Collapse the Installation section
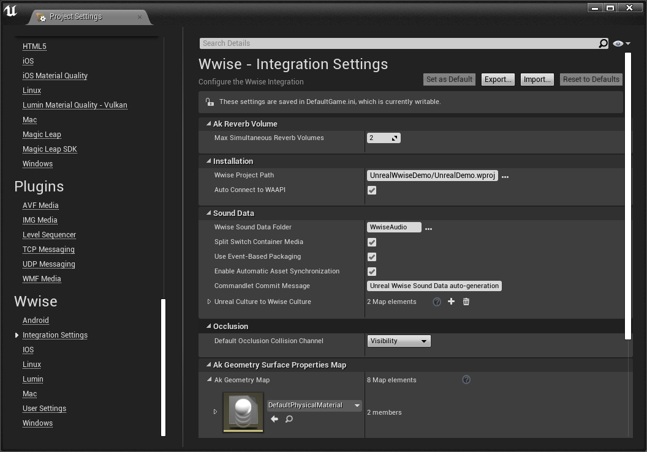 click(x=209, y=161)
